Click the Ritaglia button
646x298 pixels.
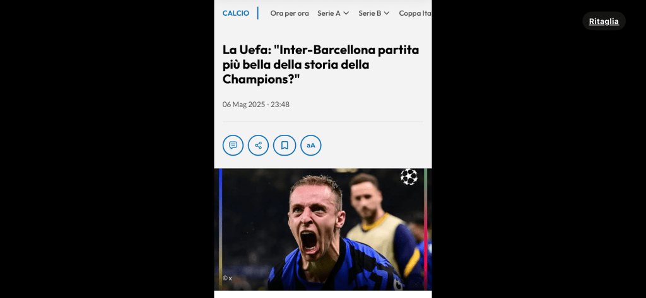[x=604, y=21]
